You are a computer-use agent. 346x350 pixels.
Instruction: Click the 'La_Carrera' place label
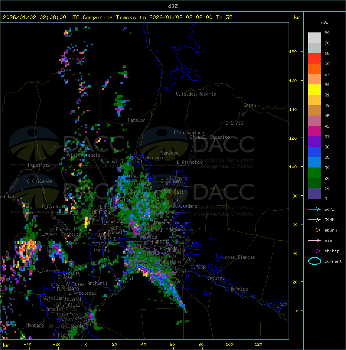[x=47, y=271]
